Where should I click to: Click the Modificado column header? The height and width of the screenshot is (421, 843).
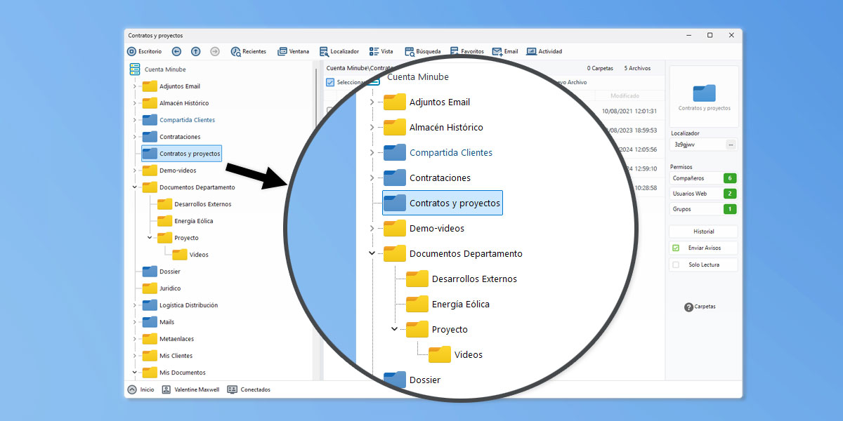pyautogui.click(x=625, y=95)
